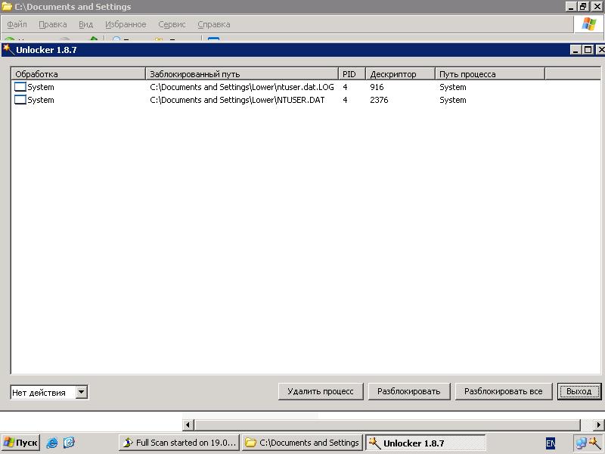
Task: Click descriptor value 2376
Action: pyautogui.click(x=379, y=100)
